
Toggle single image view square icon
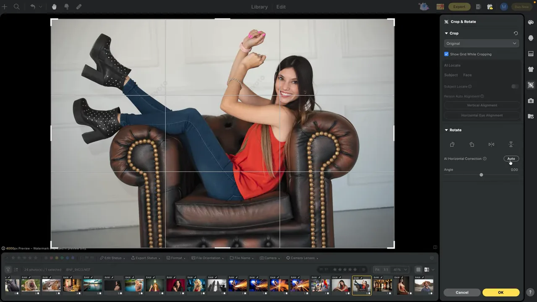click(418, 270)
